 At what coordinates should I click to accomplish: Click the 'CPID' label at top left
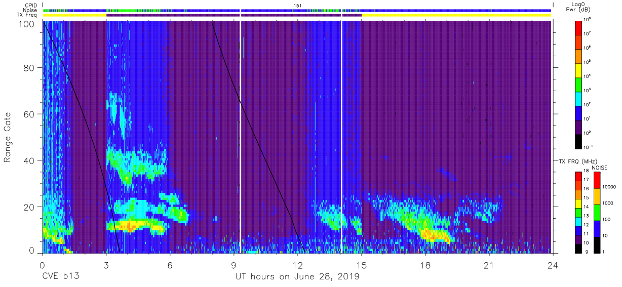tap(31, 5)
